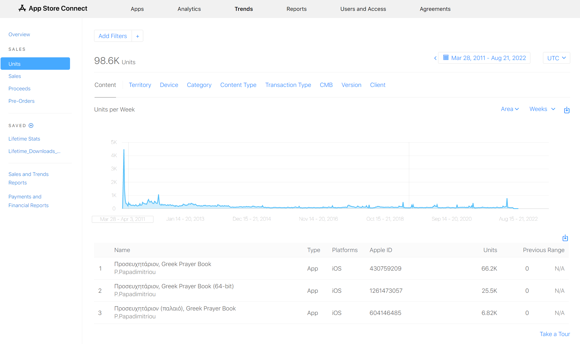Open the Proceeds sidebar link

[19, 89]
